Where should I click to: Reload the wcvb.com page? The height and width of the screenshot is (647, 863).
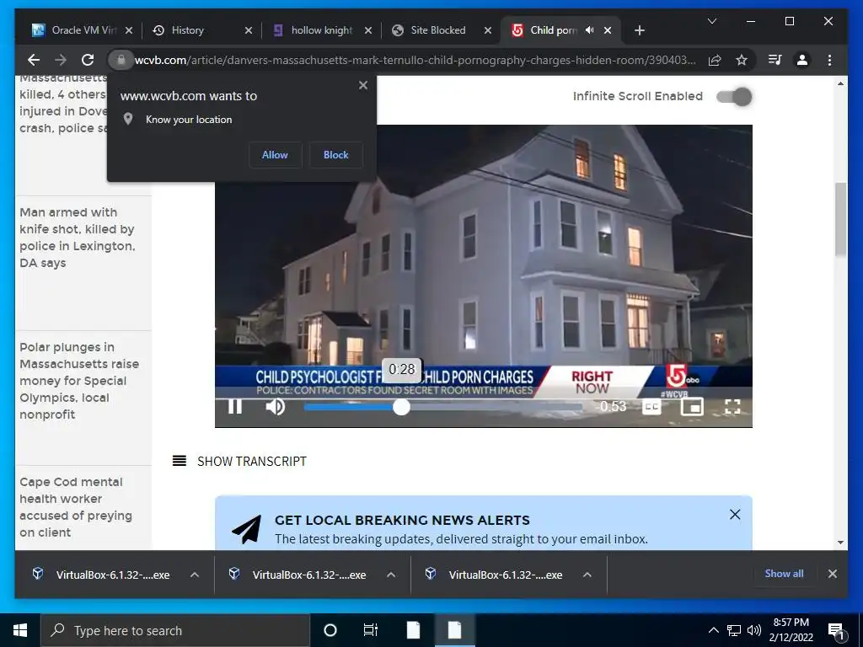[x=88, y=60]
